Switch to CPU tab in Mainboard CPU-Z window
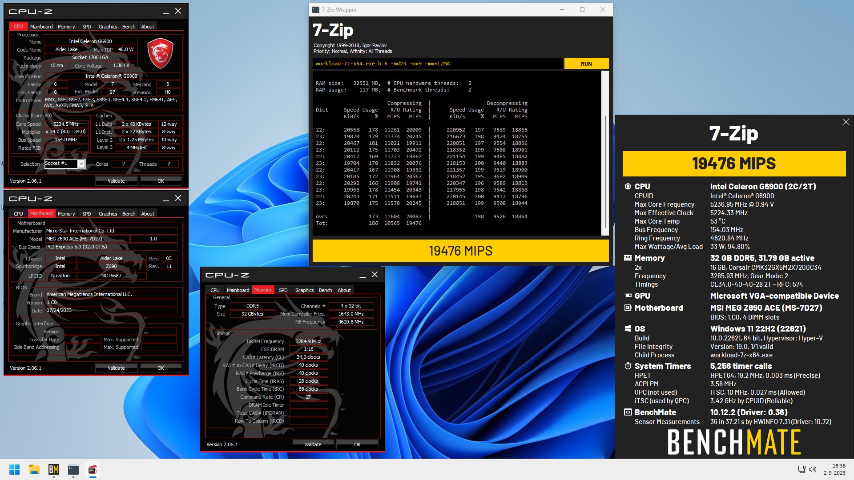 18,214
